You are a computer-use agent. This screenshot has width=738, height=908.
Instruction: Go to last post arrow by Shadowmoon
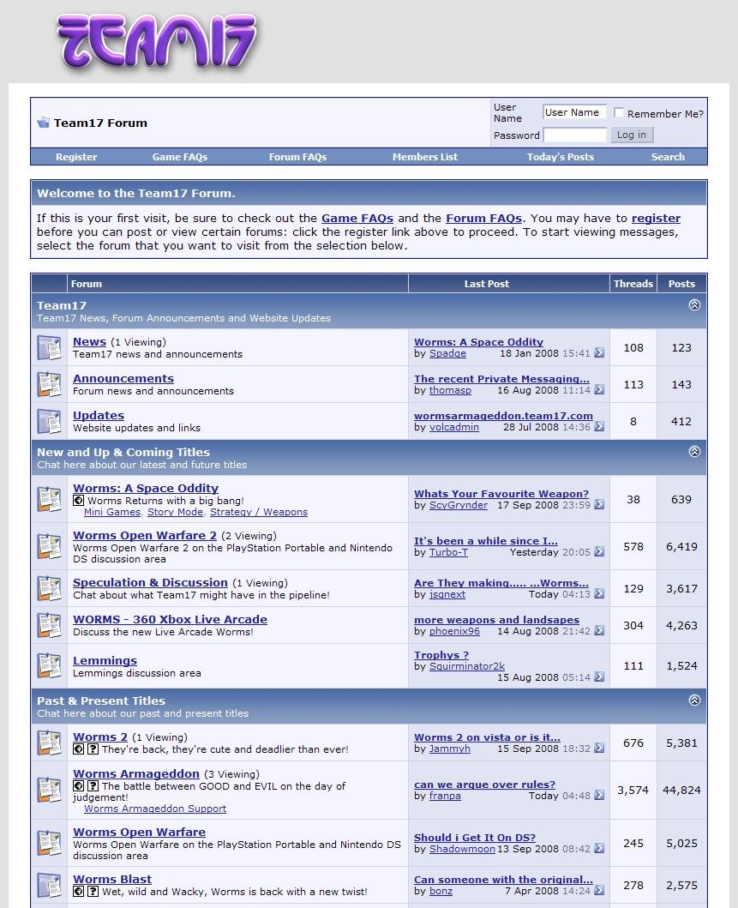[599, 848]
